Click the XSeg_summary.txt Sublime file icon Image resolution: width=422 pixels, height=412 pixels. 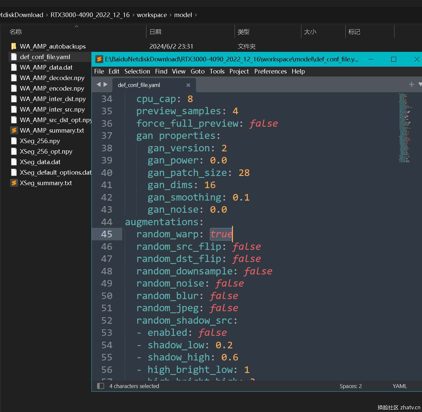pos(14,183)
